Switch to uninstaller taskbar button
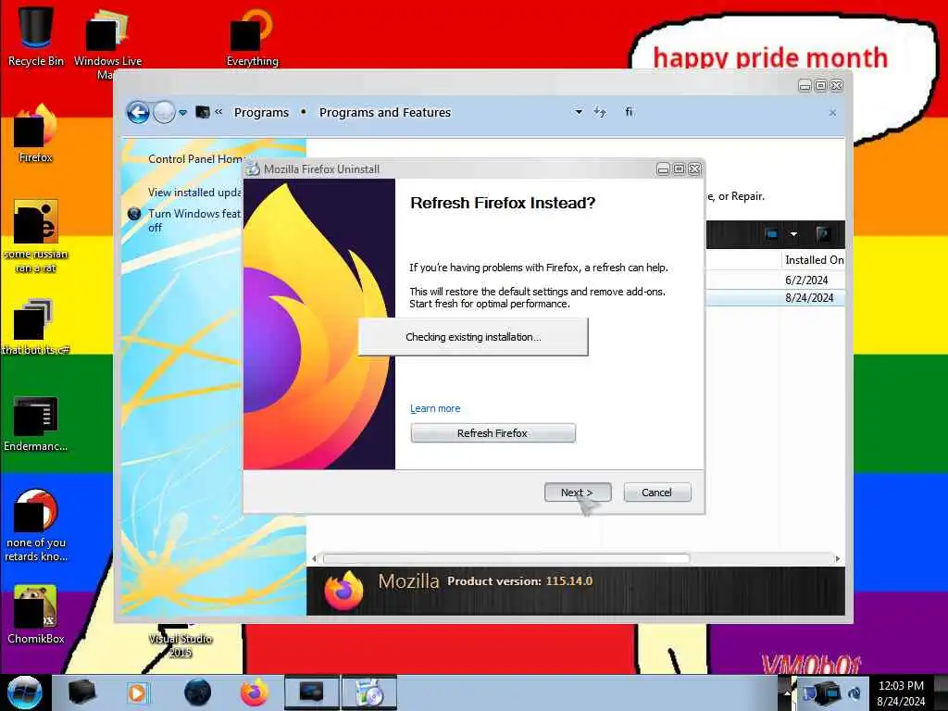Image resolution: width=948 pixels, height=711 pixels. pyautogui.click(x=369, y=692)
